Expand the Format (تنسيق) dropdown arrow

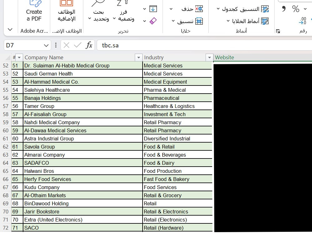[173, 21]
